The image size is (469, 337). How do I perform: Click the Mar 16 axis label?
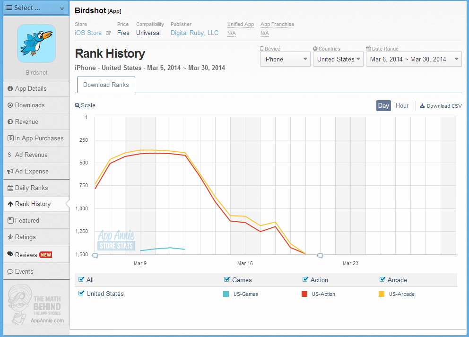click(245, 263)
